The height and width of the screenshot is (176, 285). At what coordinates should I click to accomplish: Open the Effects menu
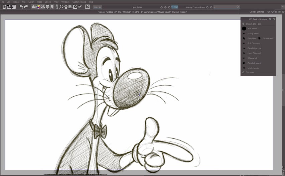click(x=48, y=2)
